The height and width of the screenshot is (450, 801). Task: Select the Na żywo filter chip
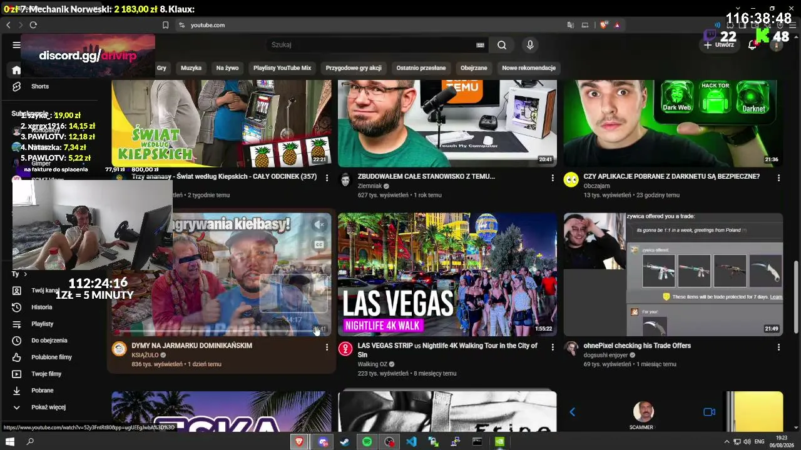[227, 68]
